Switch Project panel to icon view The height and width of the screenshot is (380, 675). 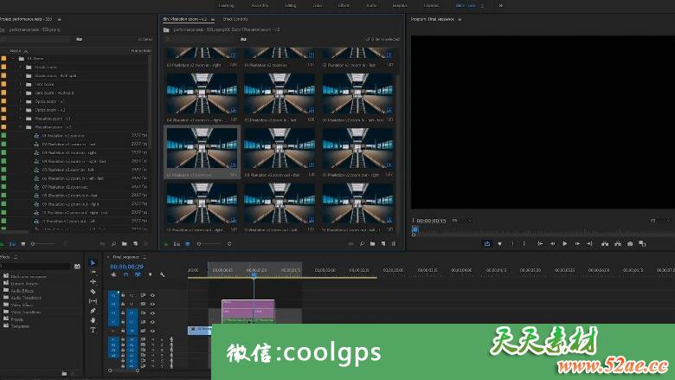pyautogui.click(x=23, y=243)
